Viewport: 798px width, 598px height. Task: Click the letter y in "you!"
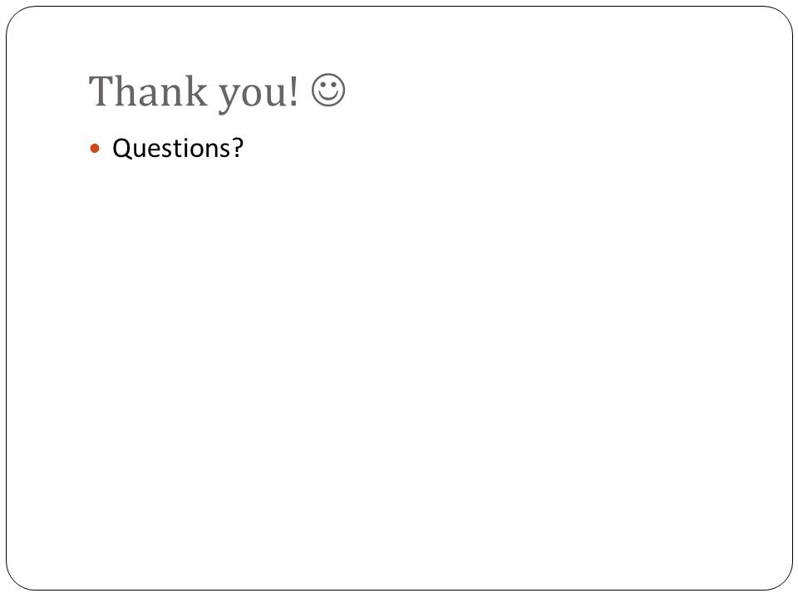point(229,98)
